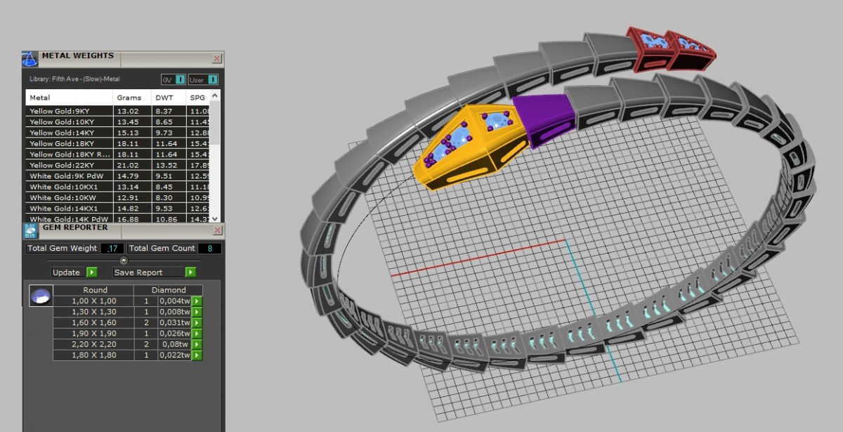Image resolution: width=843 pixels, height=432 pixels.
Task: Click the Total Gem Count value field
Action: click(210, 249)
